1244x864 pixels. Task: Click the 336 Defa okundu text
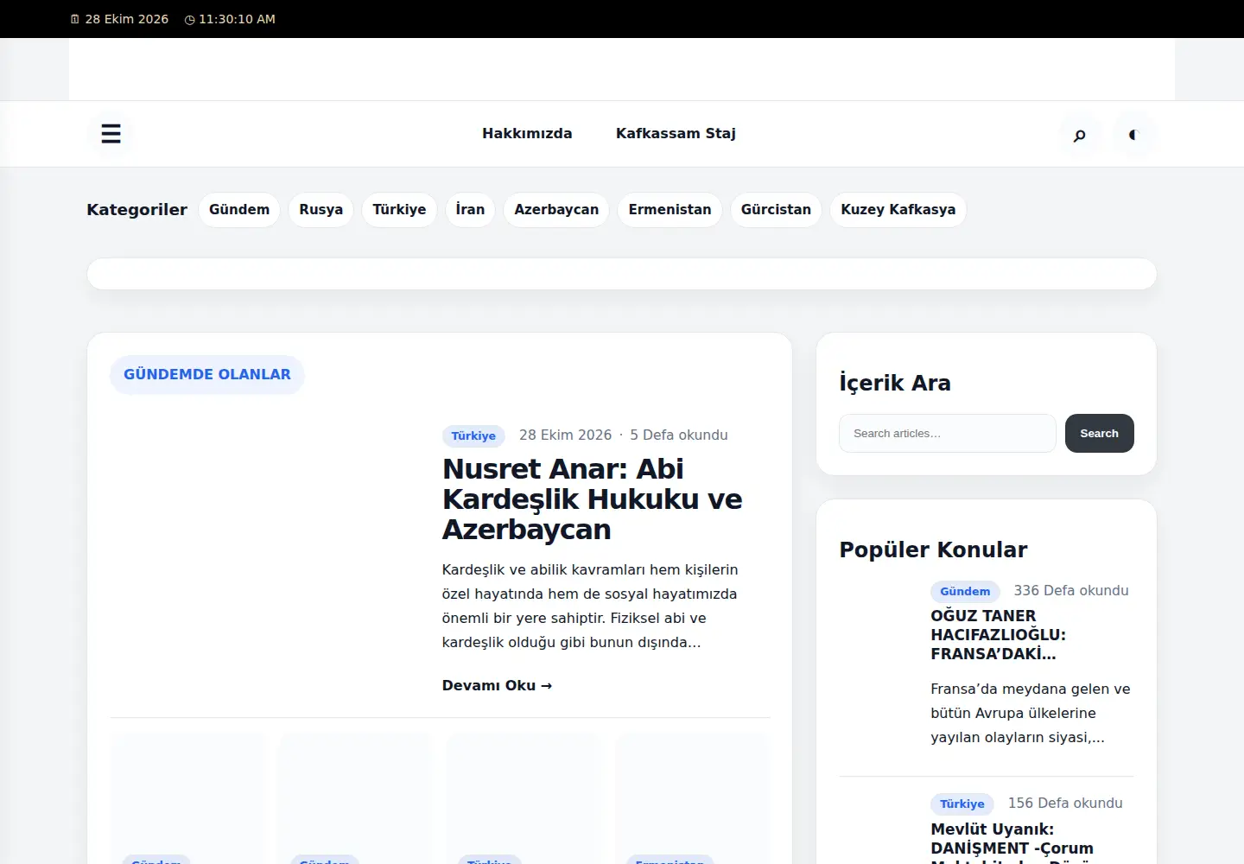click(x=1071, y=591)
